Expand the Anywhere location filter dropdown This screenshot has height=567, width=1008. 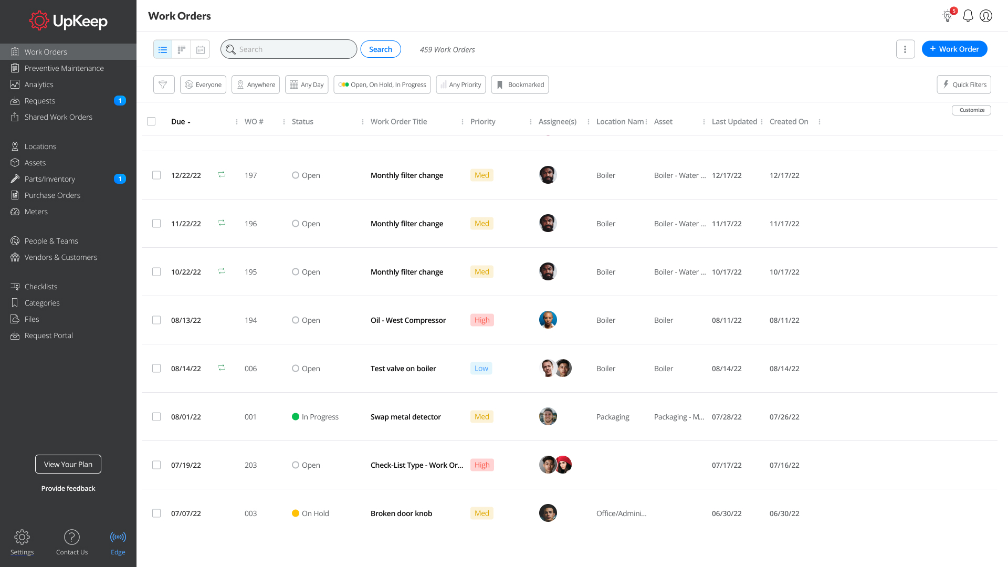click(256, 85)
